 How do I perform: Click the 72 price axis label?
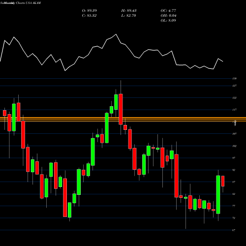234,218
